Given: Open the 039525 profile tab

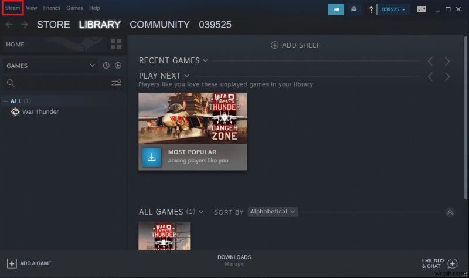Looking at the screenshot, I should point(215,25).
